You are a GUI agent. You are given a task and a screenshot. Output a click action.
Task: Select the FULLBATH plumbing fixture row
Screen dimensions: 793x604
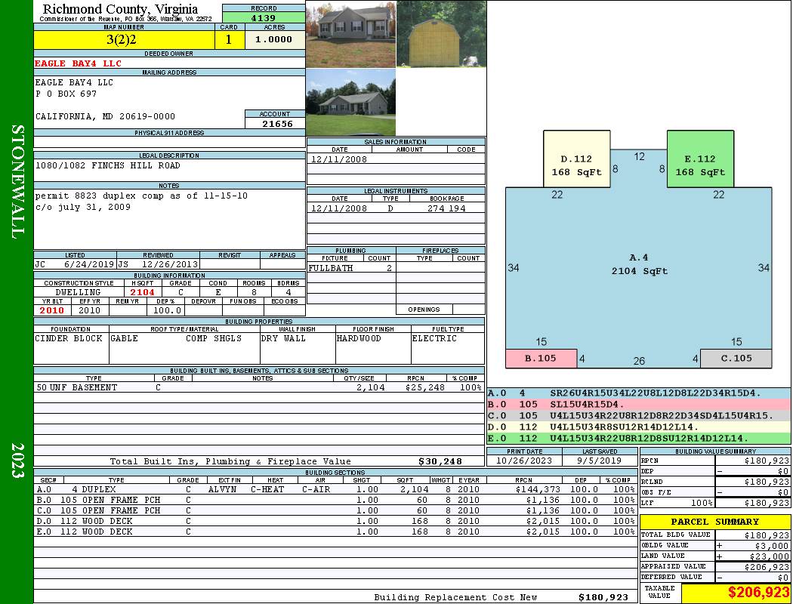(x=351, y=268)
